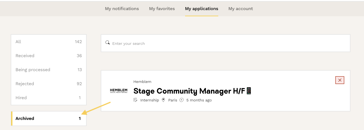Click the clock icon beside 5 months ago
364x130 pixels.
[x=181, y=100]
